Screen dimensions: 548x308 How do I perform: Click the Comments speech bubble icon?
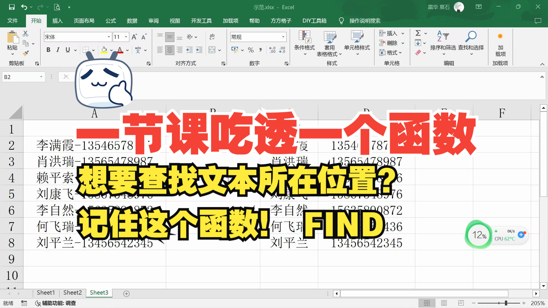(538, 21)
